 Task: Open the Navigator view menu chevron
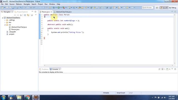(36, 15)
